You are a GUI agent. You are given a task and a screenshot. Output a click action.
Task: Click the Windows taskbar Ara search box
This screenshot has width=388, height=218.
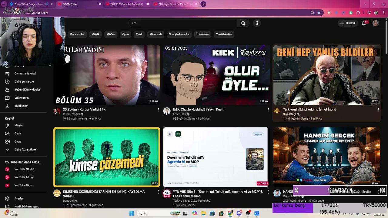[159, 213]
